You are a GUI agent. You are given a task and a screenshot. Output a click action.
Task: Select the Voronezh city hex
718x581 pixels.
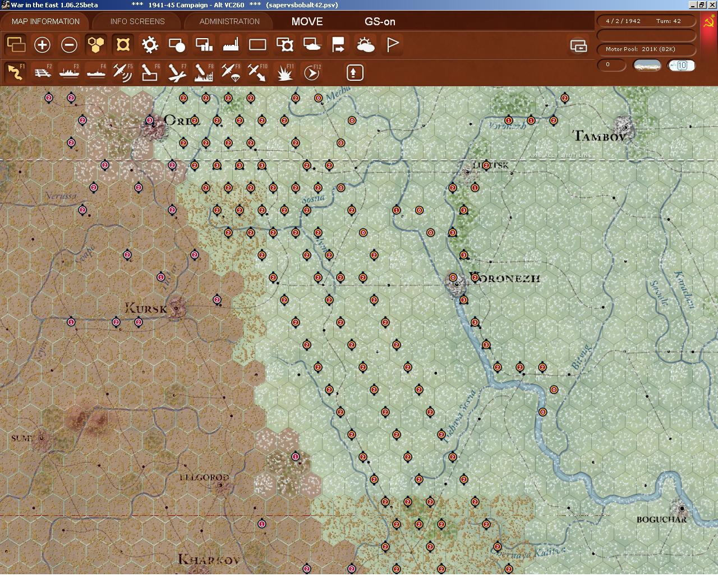(x=457, y=284)
